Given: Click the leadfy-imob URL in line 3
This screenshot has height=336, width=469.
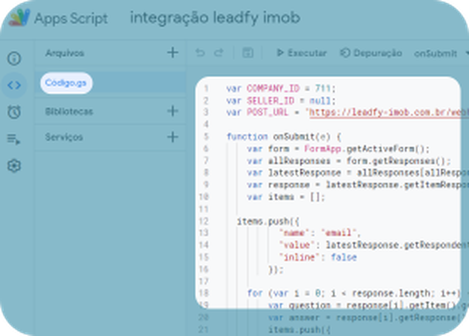Looking at the screenshot, I should (389, 113).
